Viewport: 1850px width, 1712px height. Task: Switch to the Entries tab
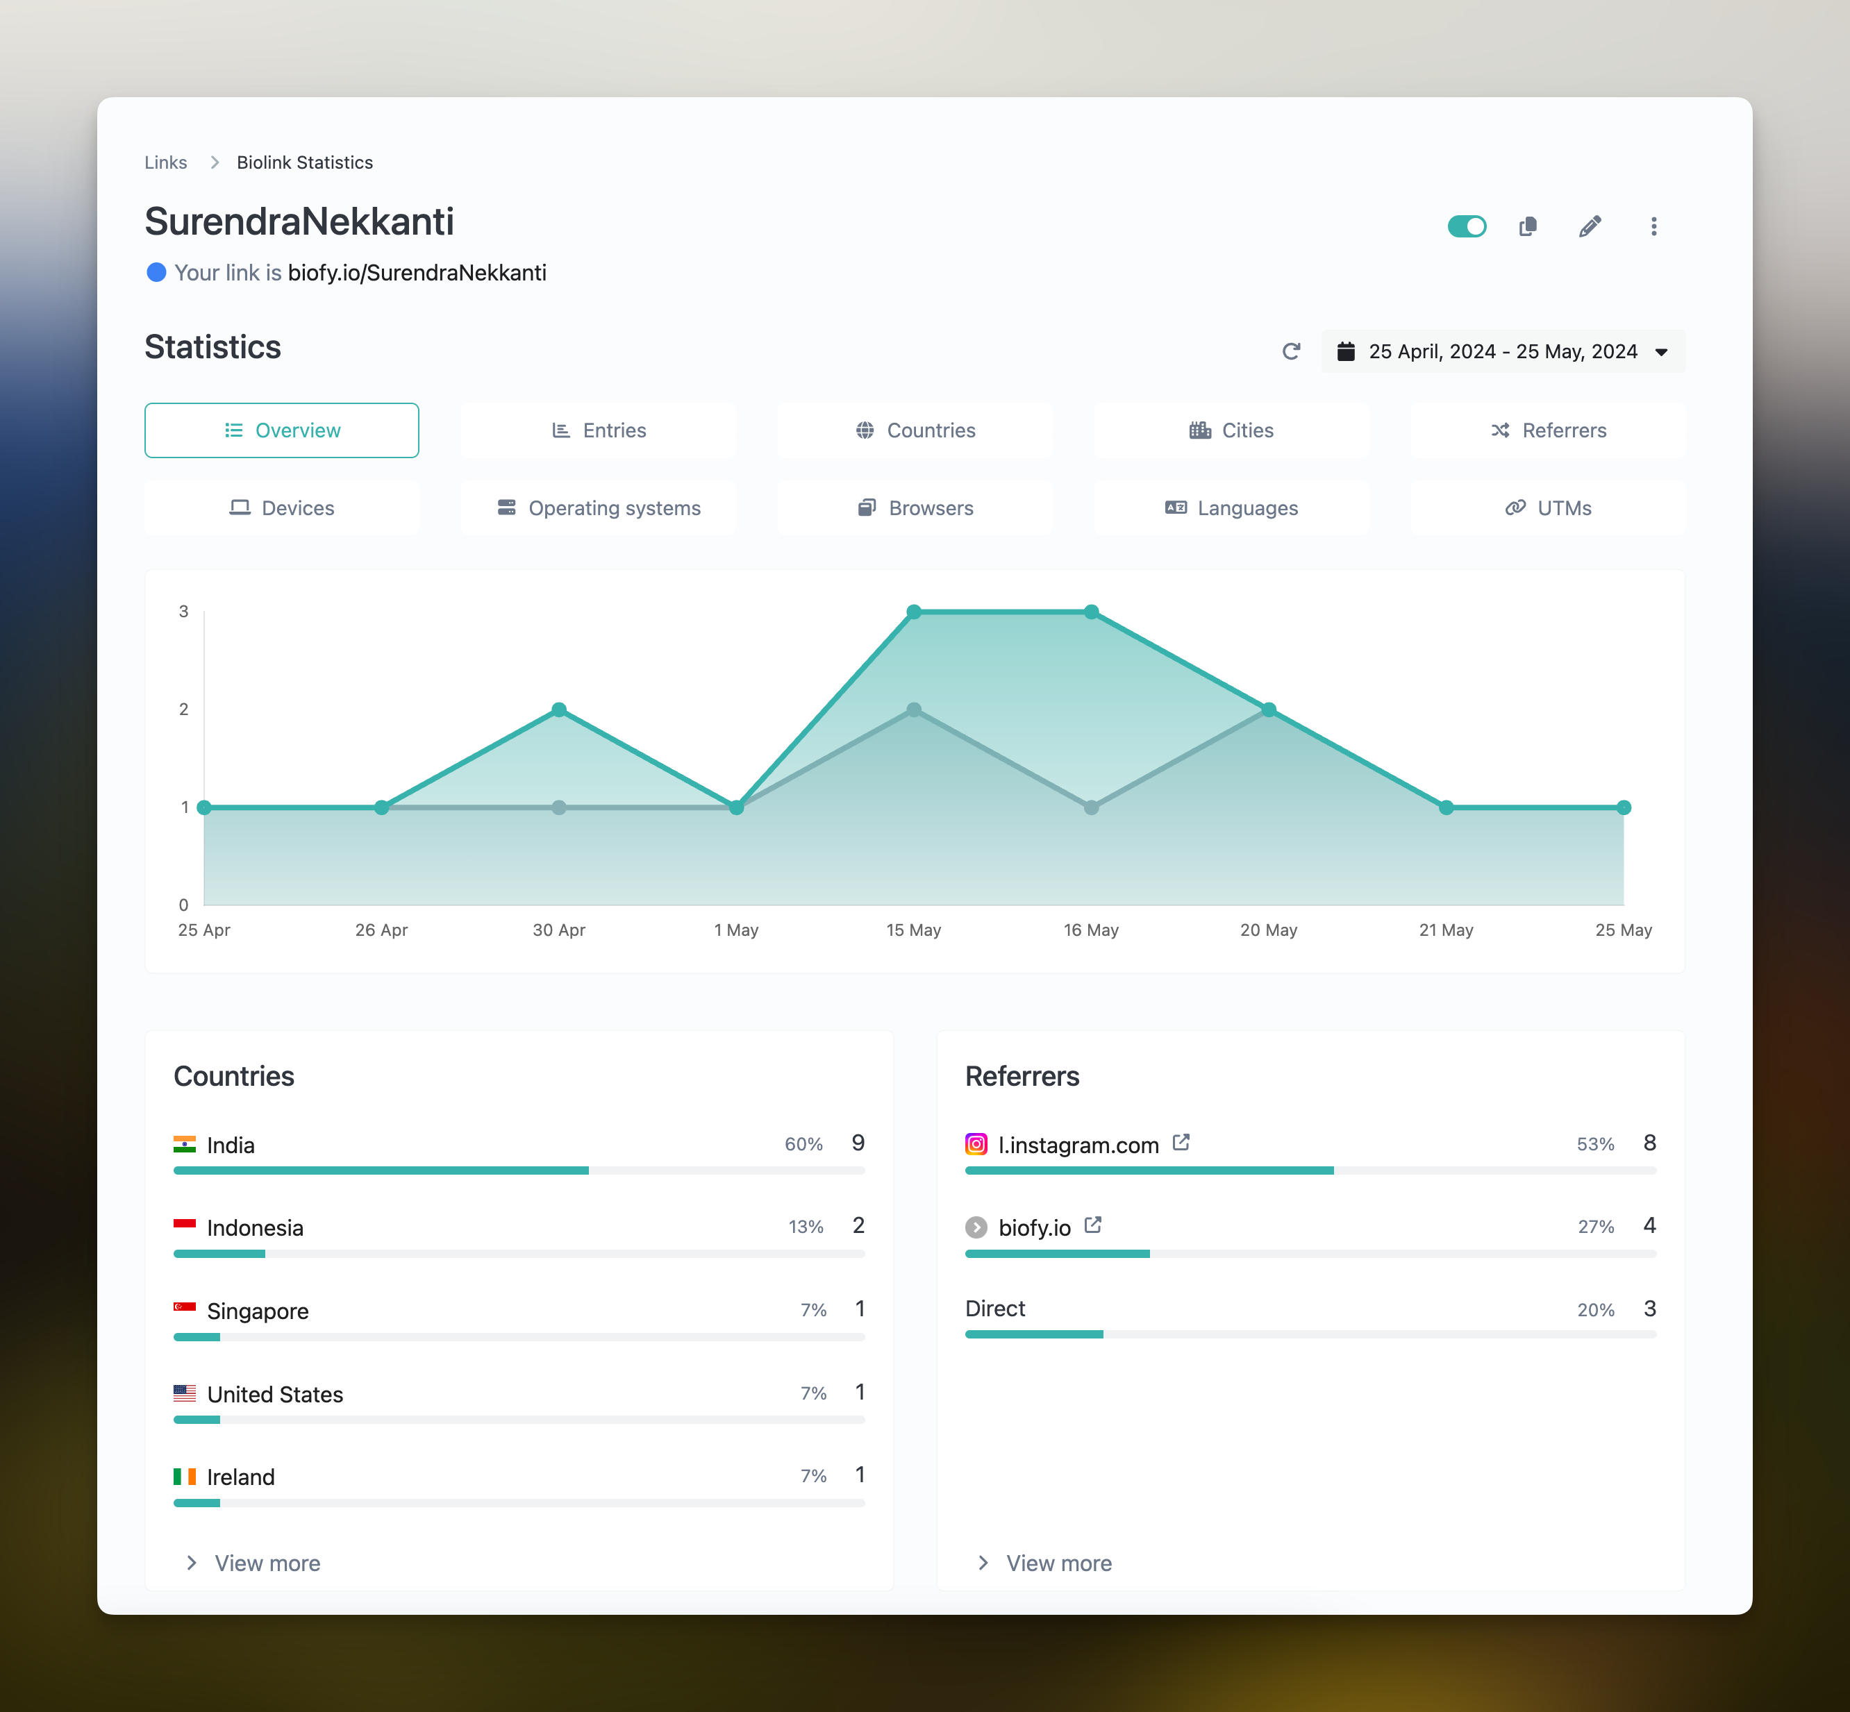[598, 431]
